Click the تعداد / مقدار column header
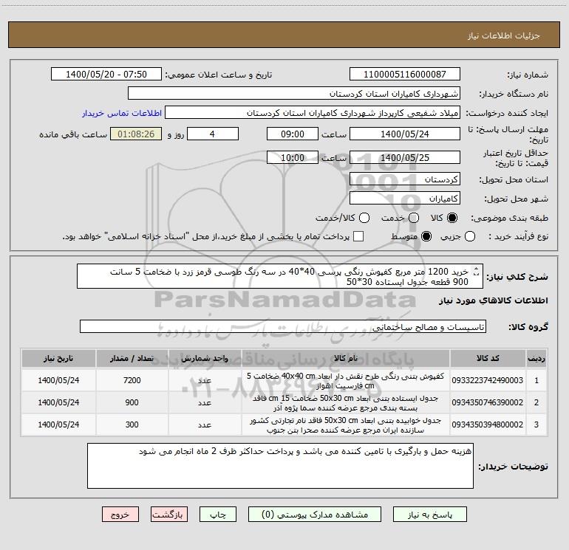 point(132,358)
